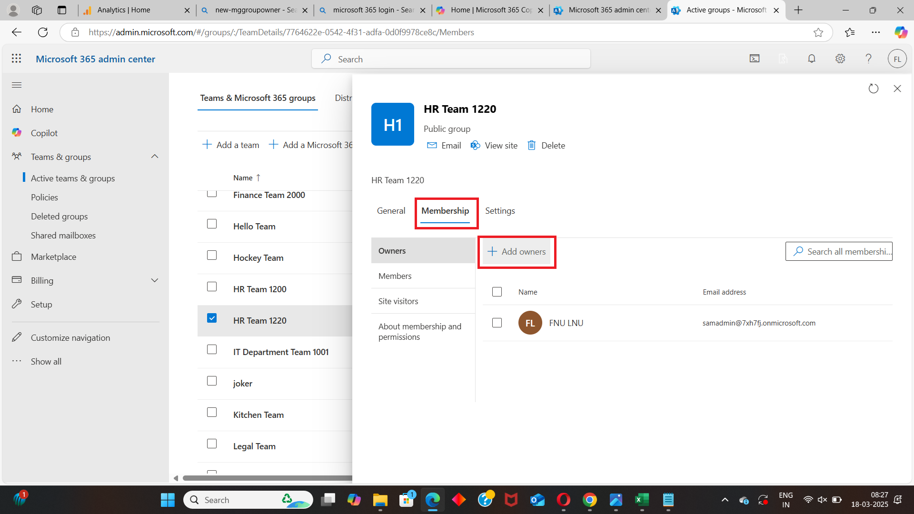Select the Kitchen Team checkbox
The image size is (914, 514).
[x=212, y=412]
